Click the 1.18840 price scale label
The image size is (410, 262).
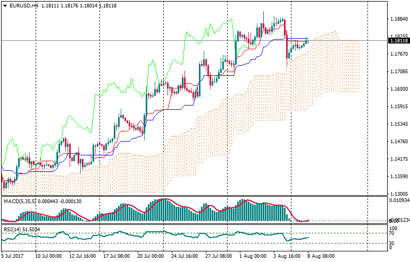click(398, 19)
